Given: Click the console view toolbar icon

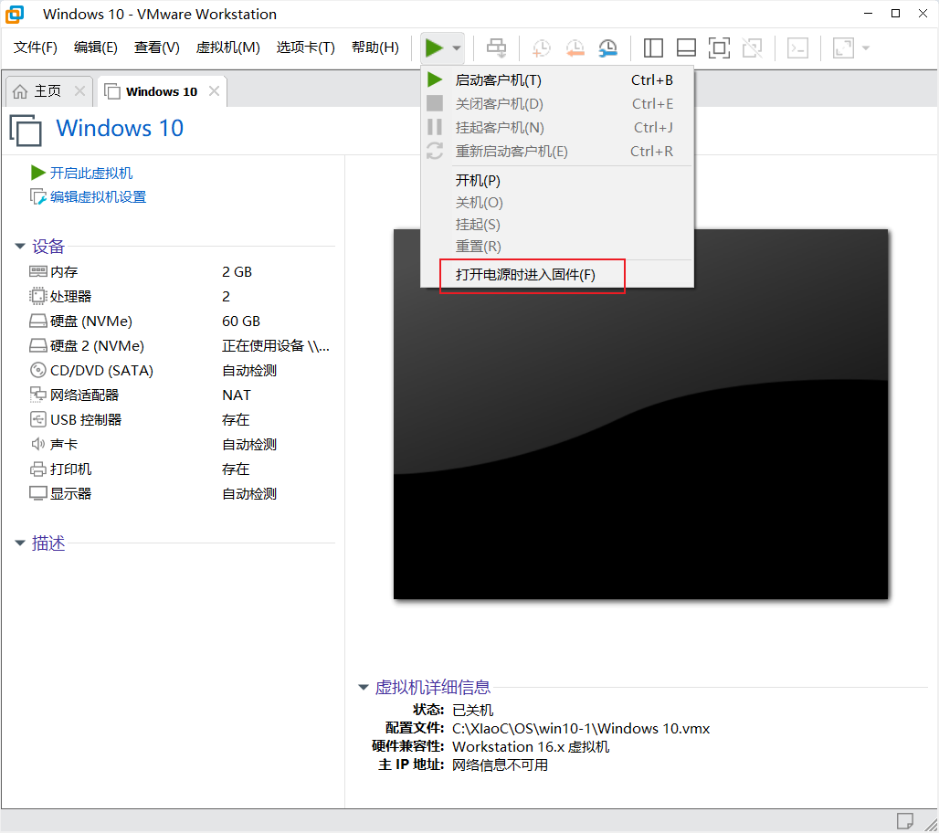Looking at the screenshot, I should [x=797, y=47].
